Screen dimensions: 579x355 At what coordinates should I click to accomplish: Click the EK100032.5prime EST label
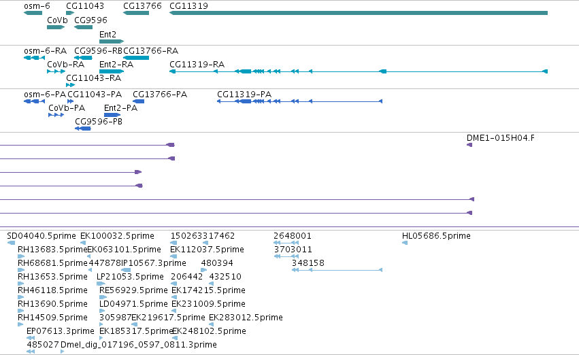(x=118, y=236)
